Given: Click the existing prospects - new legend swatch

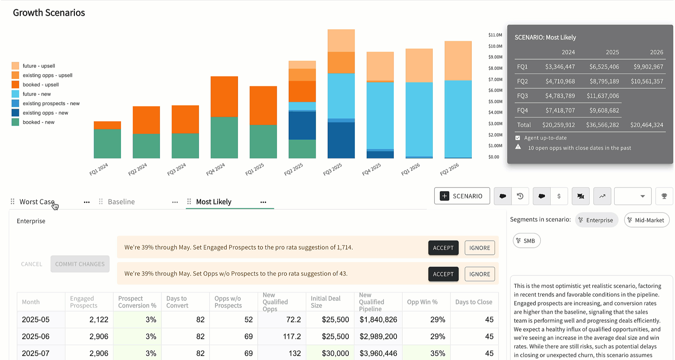Looking at the screenshot, I should (15, 103).
